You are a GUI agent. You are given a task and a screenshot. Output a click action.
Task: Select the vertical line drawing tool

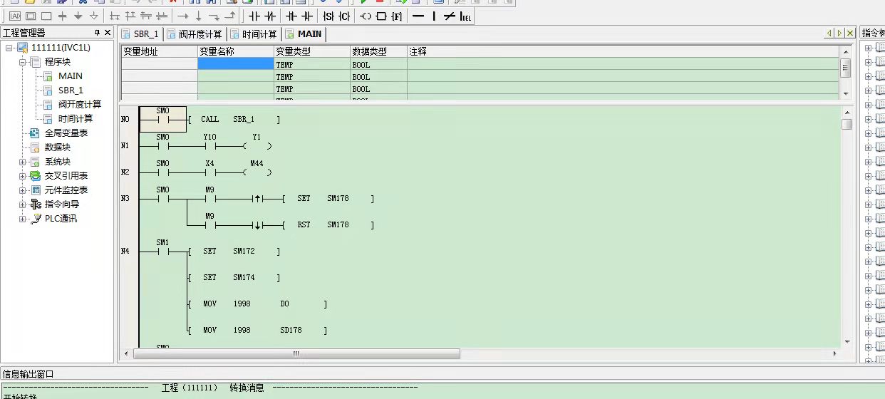[x=434, y=16]
